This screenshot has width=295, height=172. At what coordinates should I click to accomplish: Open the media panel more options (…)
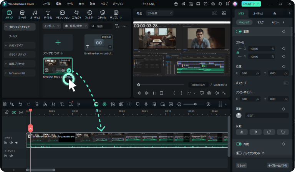click(x=124, y=26)
